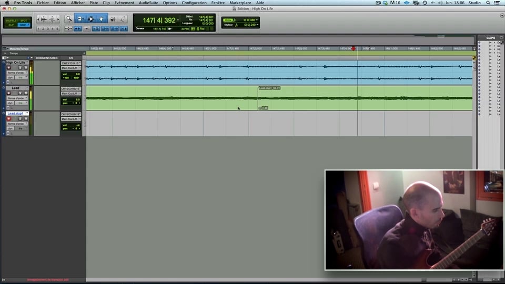Click the audio zoom waveform button
This screenshot has height=284, width=505.
[44, 19]
